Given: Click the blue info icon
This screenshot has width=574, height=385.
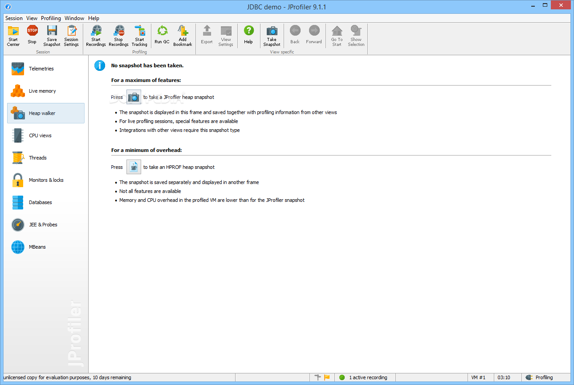Looking at the screenshot, I should [100, 66].
